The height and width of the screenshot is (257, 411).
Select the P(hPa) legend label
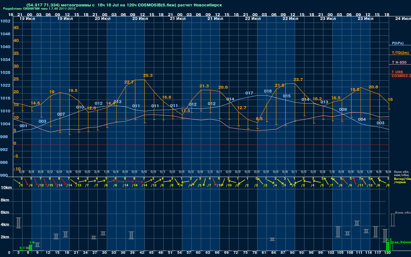pyautogui.click(x=398, y=43)
